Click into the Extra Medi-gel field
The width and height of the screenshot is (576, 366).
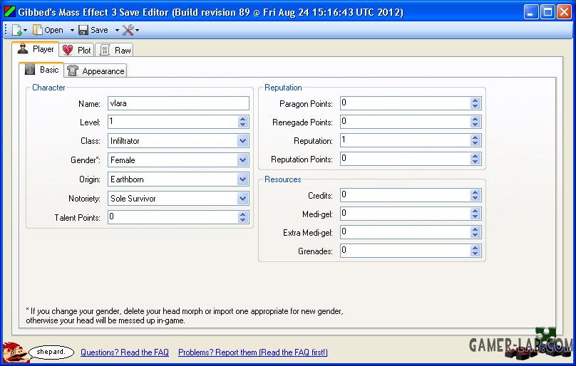405,232
